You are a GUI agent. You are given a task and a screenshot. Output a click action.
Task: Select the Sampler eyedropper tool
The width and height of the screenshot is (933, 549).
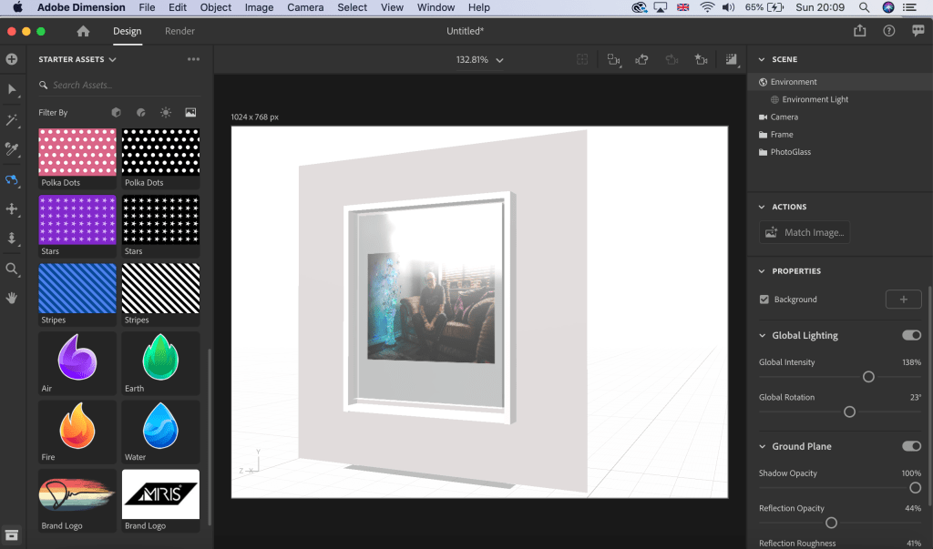[x=12, y=149]
